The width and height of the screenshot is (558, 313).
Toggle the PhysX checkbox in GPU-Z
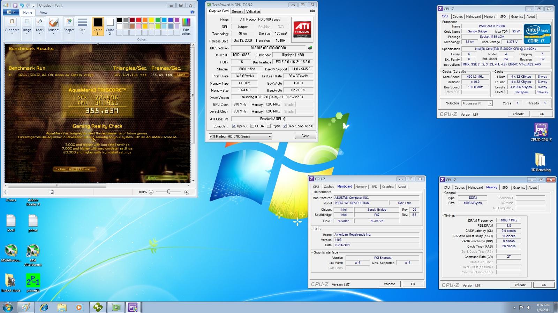[x=269, y=126]
